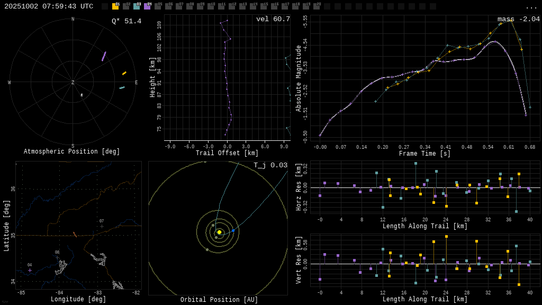This screenshot has height=305, width=542.
Task: Click the T_j 0.03 orbital label
Action: tap(270, 165)
